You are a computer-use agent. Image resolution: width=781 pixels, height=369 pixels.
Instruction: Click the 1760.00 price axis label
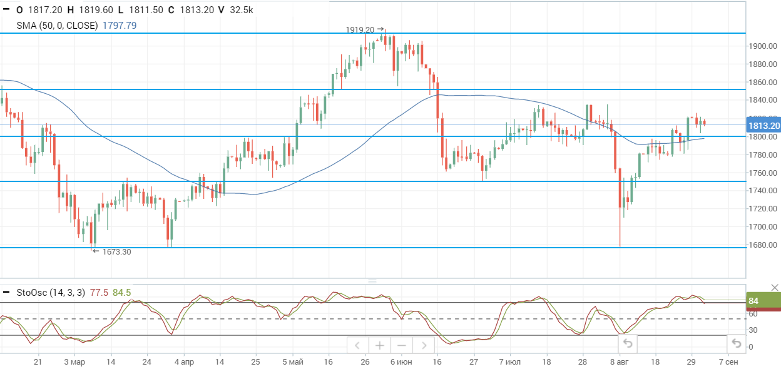click(x=763, y=173)
